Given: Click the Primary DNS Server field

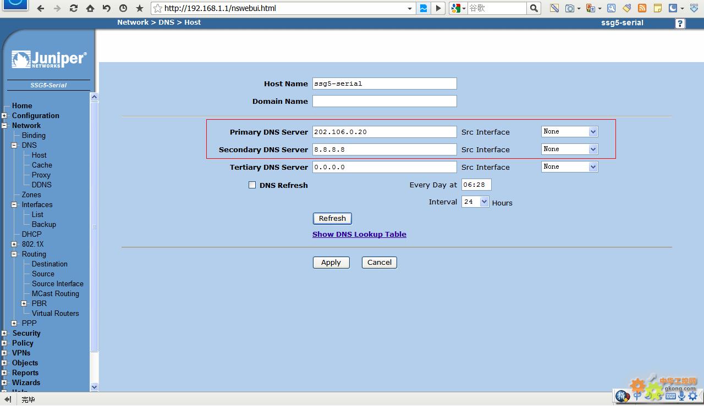Looking at the screenshot, I should 384,132.
